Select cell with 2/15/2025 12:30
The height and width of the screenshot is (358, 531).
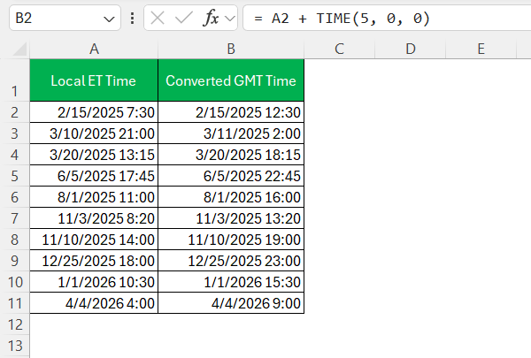[231, 112]
